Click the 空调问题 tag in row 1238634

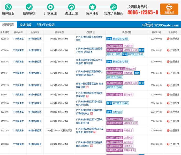(x=128, y=46)
